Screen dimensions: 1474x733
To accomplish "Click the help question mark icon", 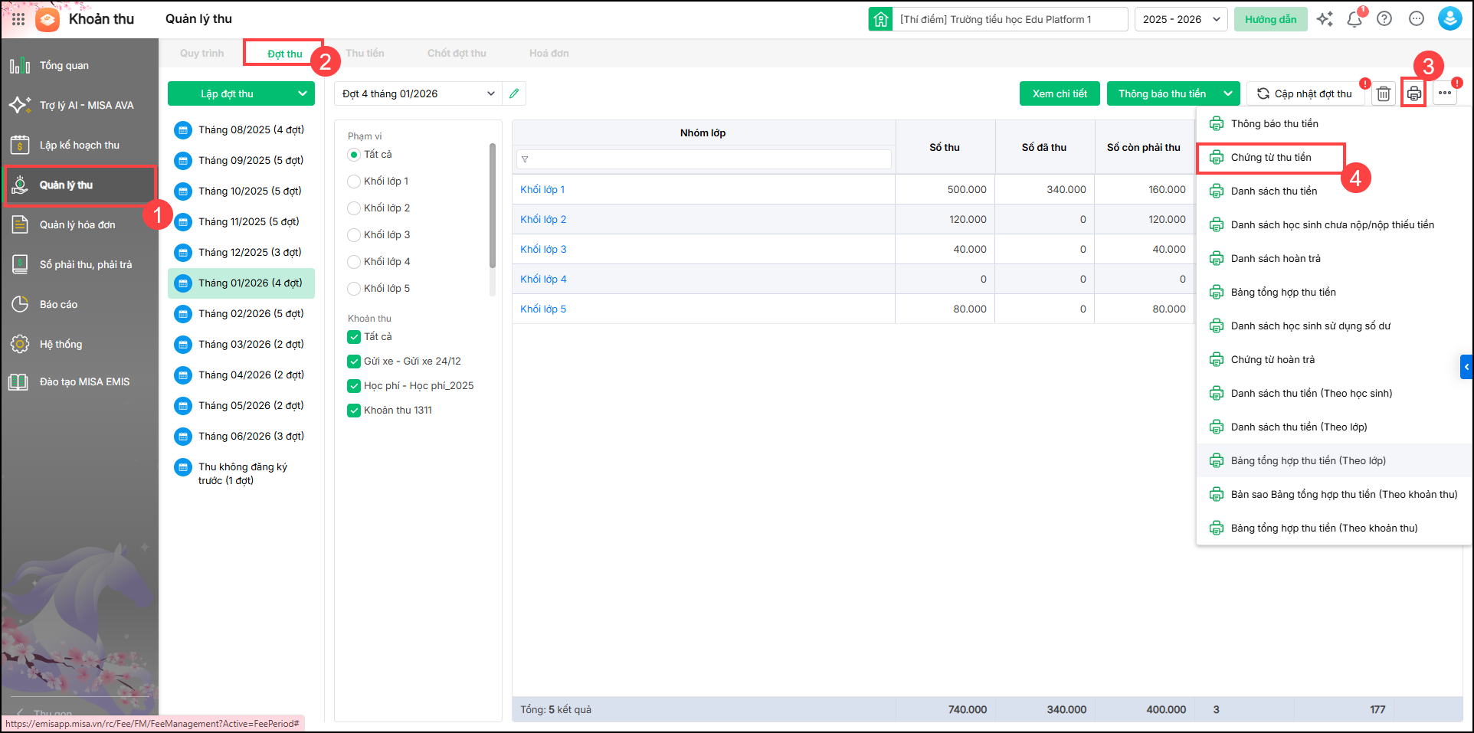I will click(x=1384, y=19).
